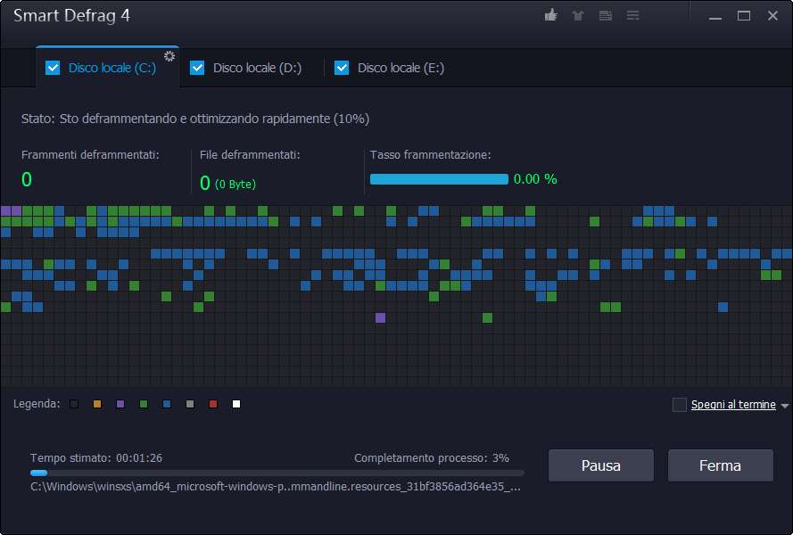
Task: Uncheck the Disco locale (E:) checkbox
Action: tap(342, 68)
